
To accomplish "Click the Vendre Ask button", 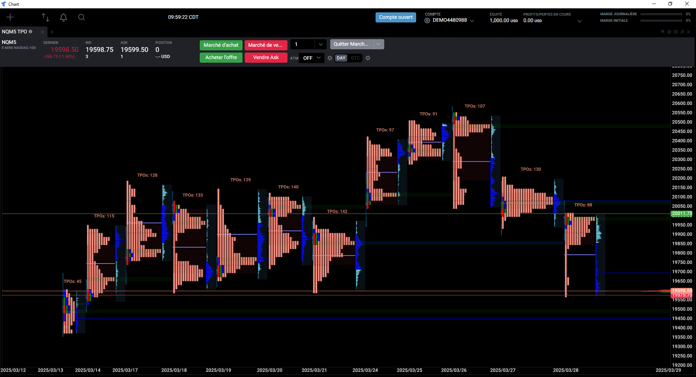I will 266,58.
